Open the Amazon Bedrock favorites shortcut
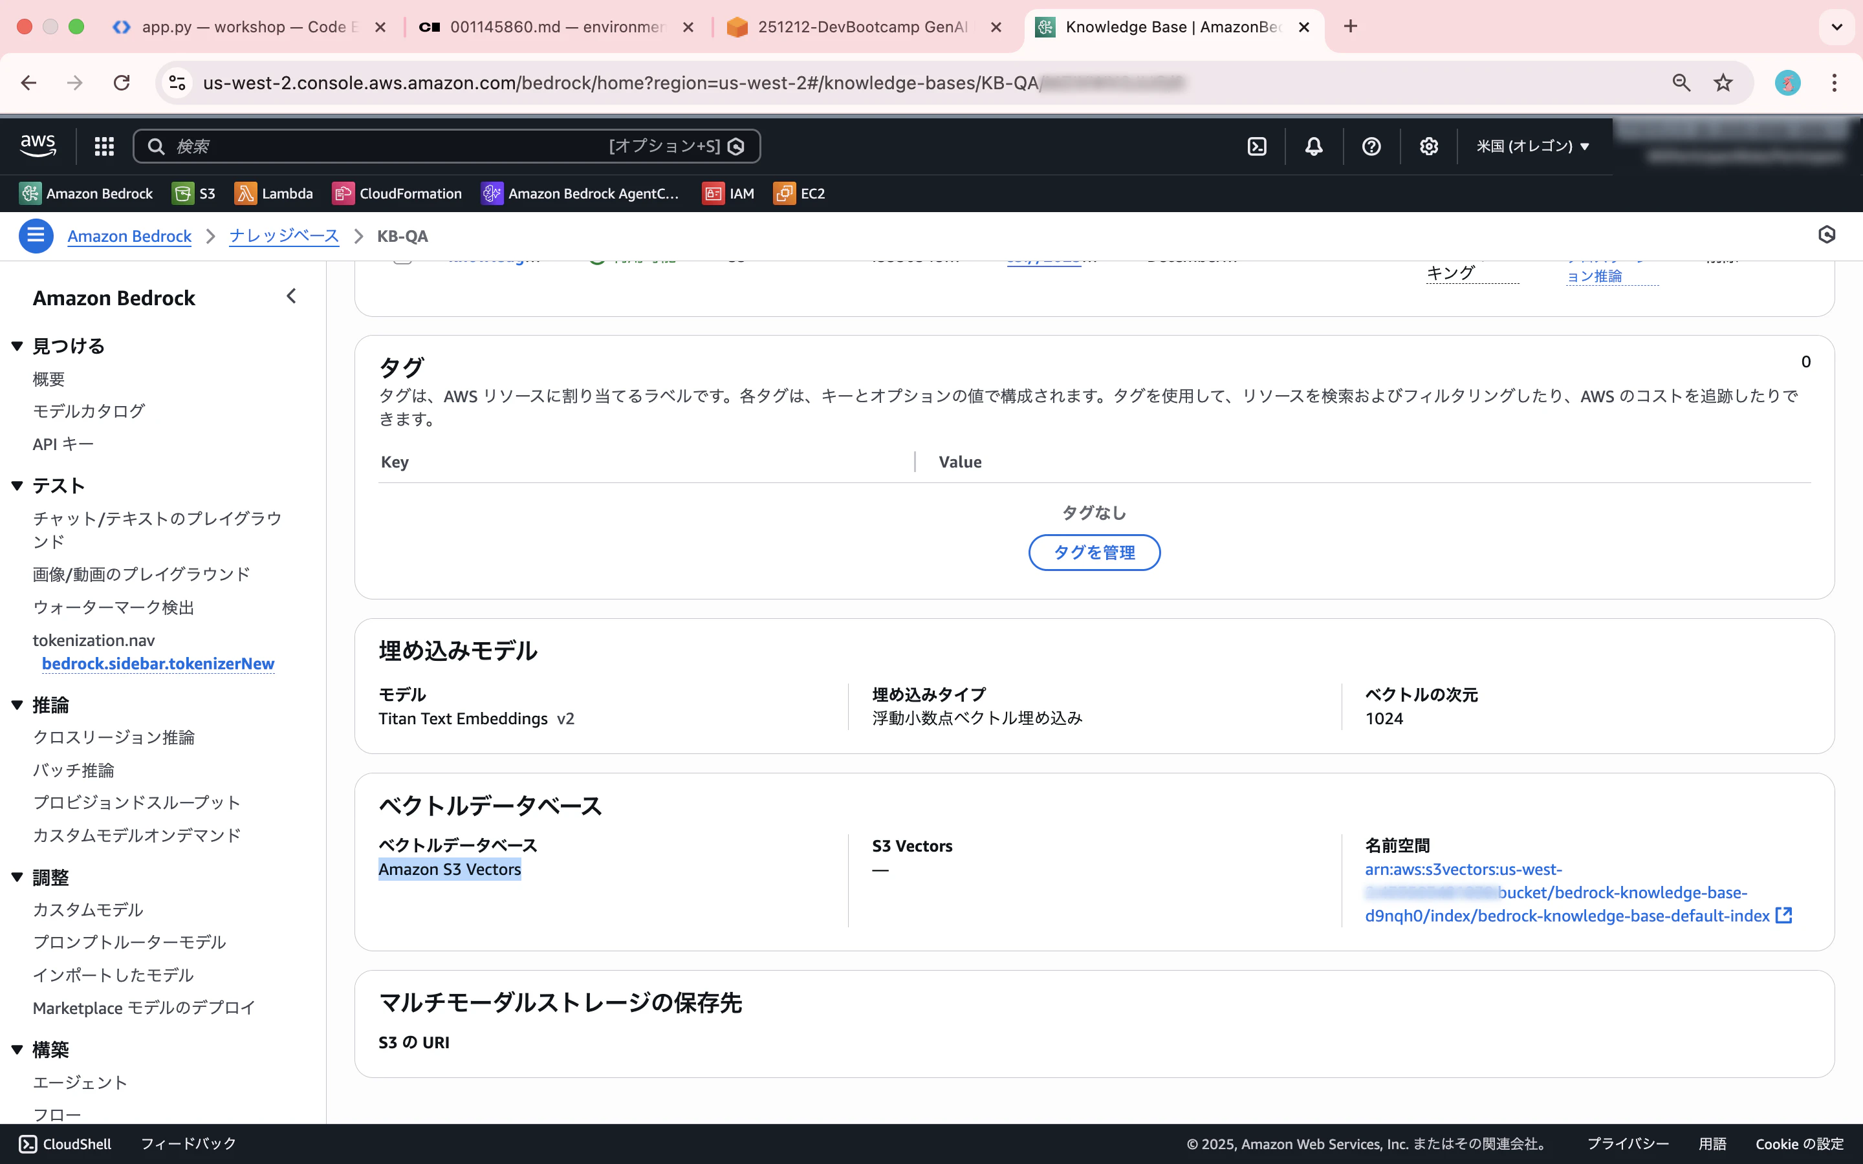 pos(85,193)
